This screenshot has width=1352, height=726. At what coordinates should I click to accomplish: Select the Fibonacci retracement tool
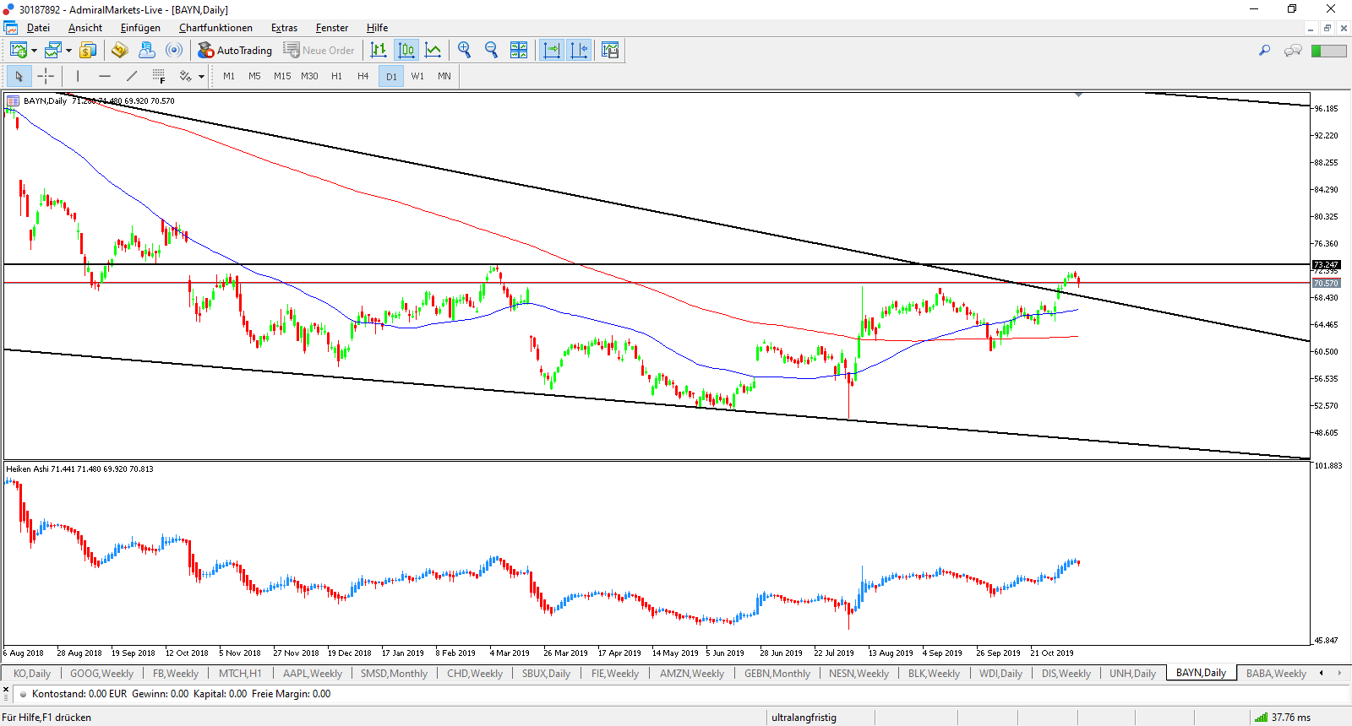coord(159,76)
